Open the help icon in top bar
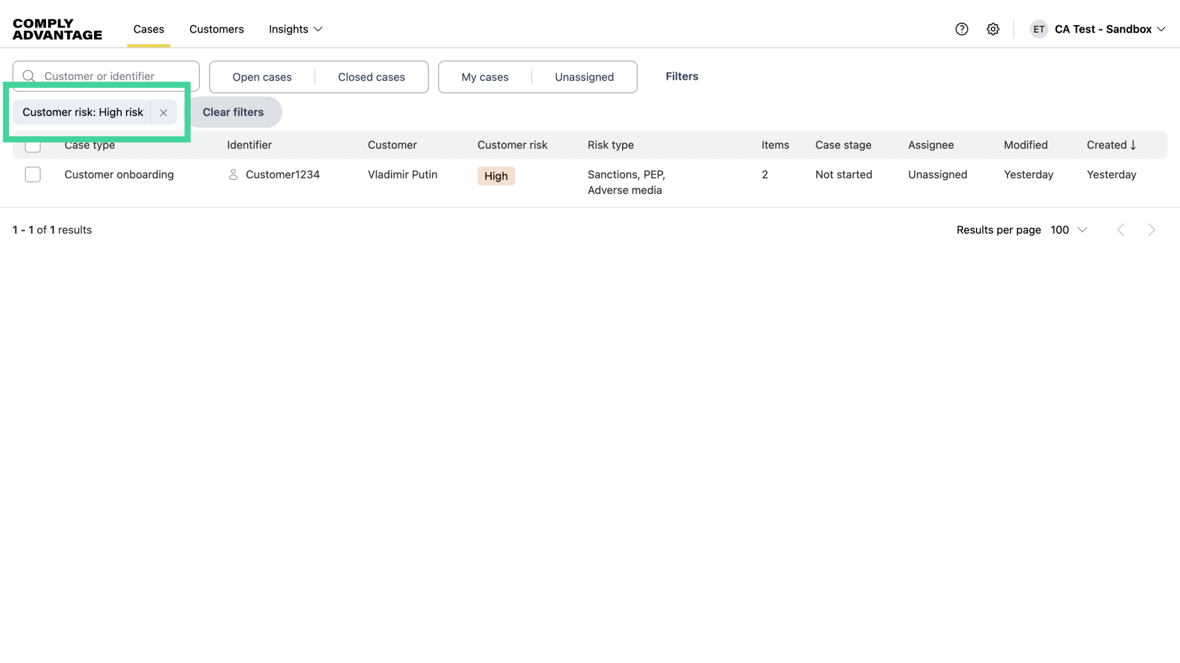Image resolution: width=1180 pixels, height=663 pixels. tap(961, 29)
